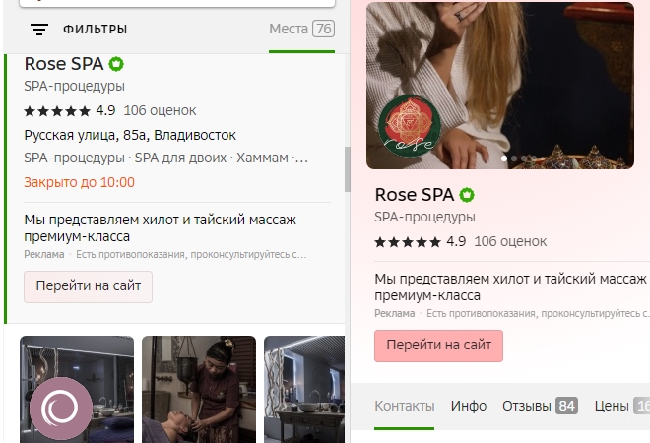Viewport: 650px width, 443px height.
Task: Click the results list scrollbar
Action: coord(347,169)
